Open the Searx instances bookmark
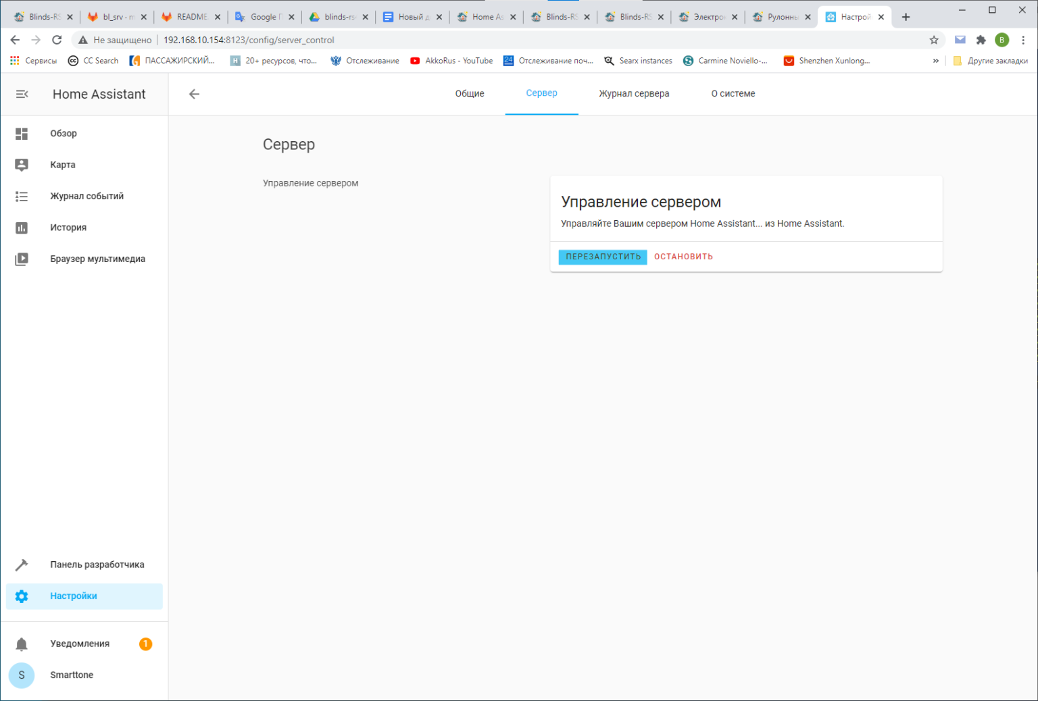Image resolution: width=1038 pixels, height=701 pixels. (638, 61)
